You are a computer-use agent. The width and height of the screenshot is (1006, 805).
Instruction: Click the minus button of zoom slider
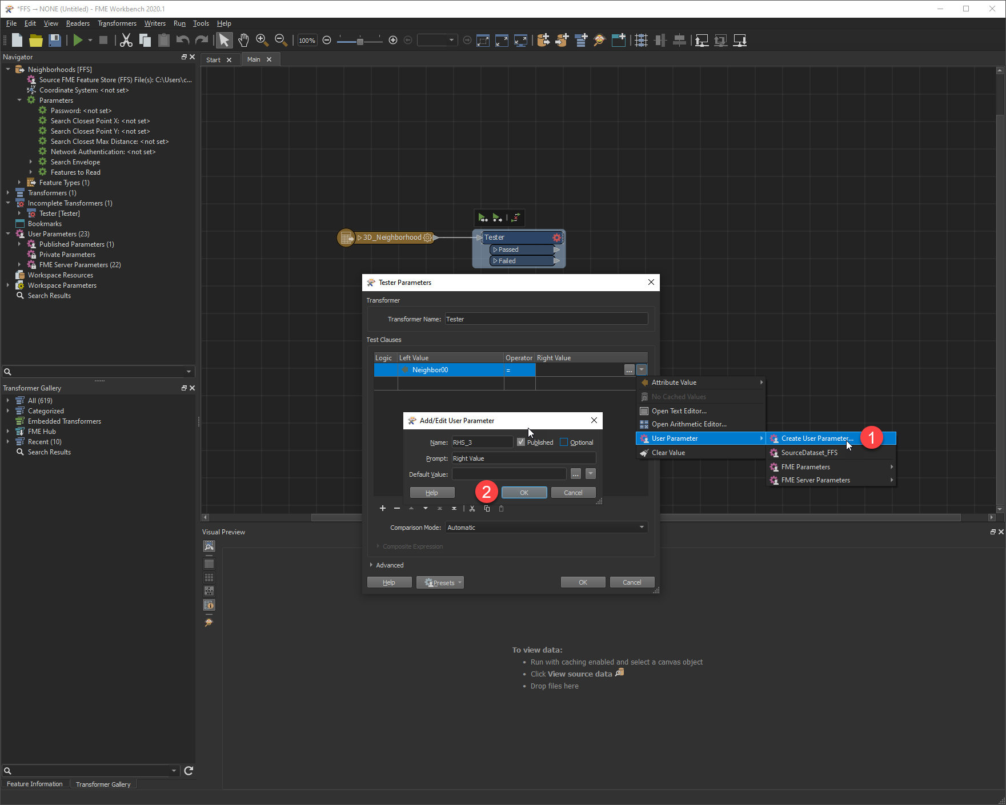point(327,40)
